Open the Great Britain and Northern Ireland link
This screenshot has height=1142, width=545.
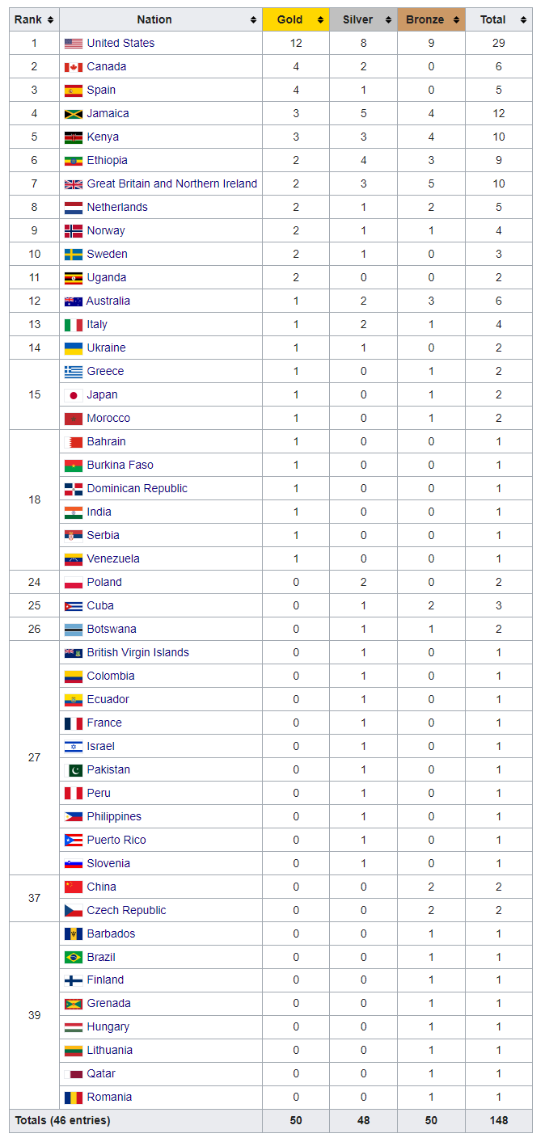[x=171, y=184]
